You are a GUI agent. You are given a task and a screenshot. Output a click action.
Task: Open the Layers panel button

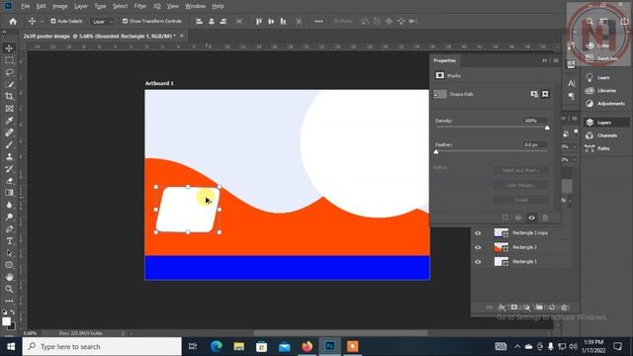tap(605, 123)
